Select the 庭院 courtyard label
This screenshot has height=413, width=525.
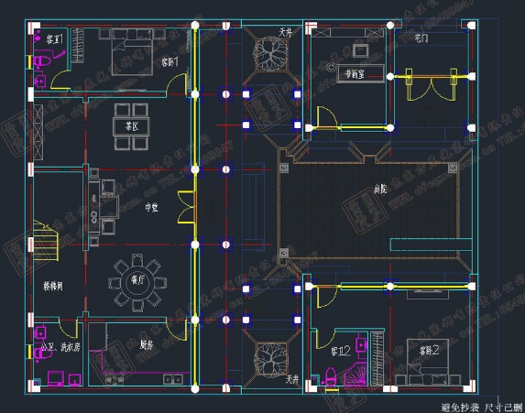pos(380,190)
